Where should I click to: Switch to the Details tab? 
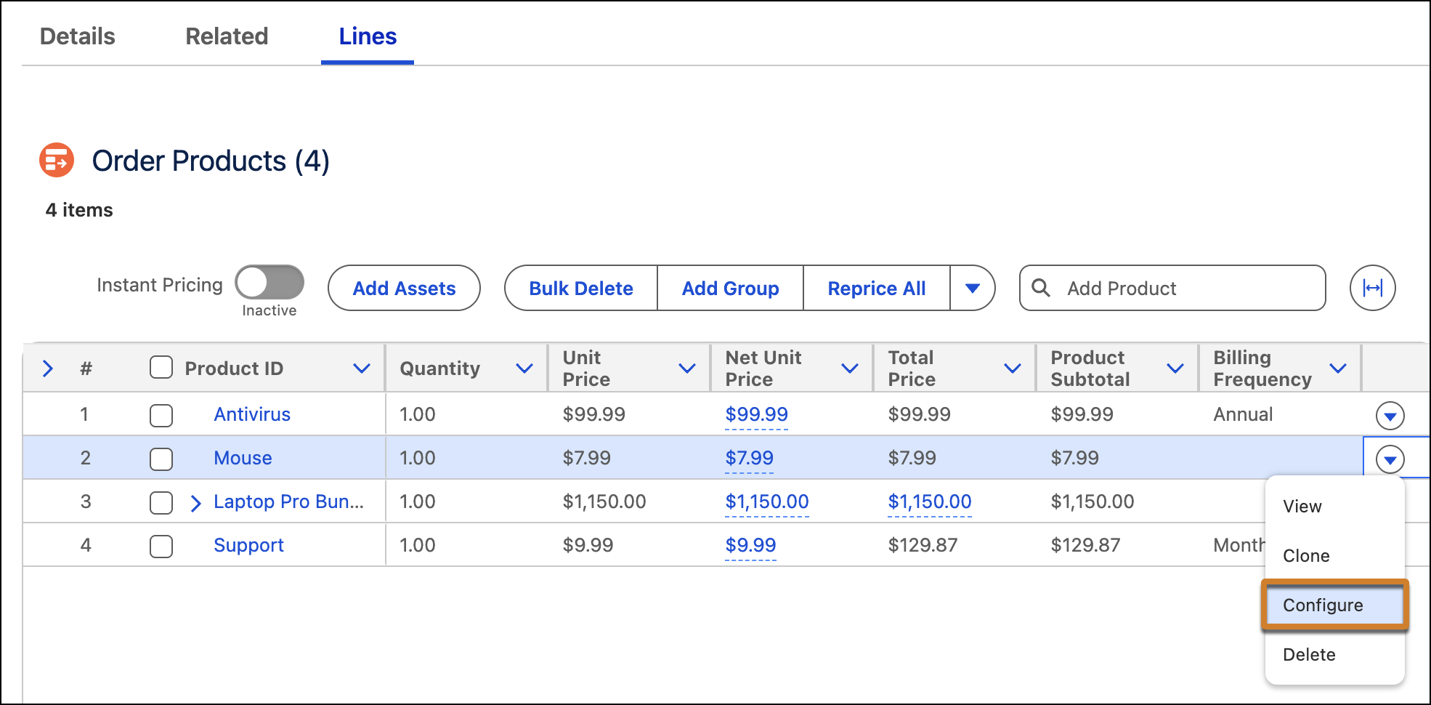coord(77,36)
